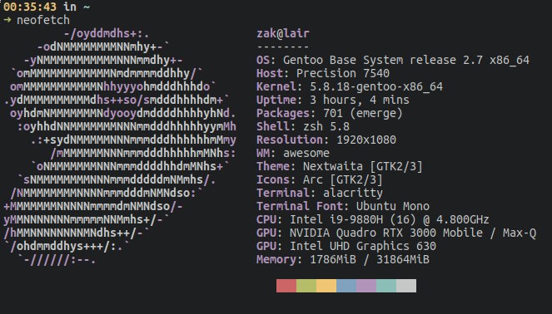Click the purple color block

tap(366, 286)
